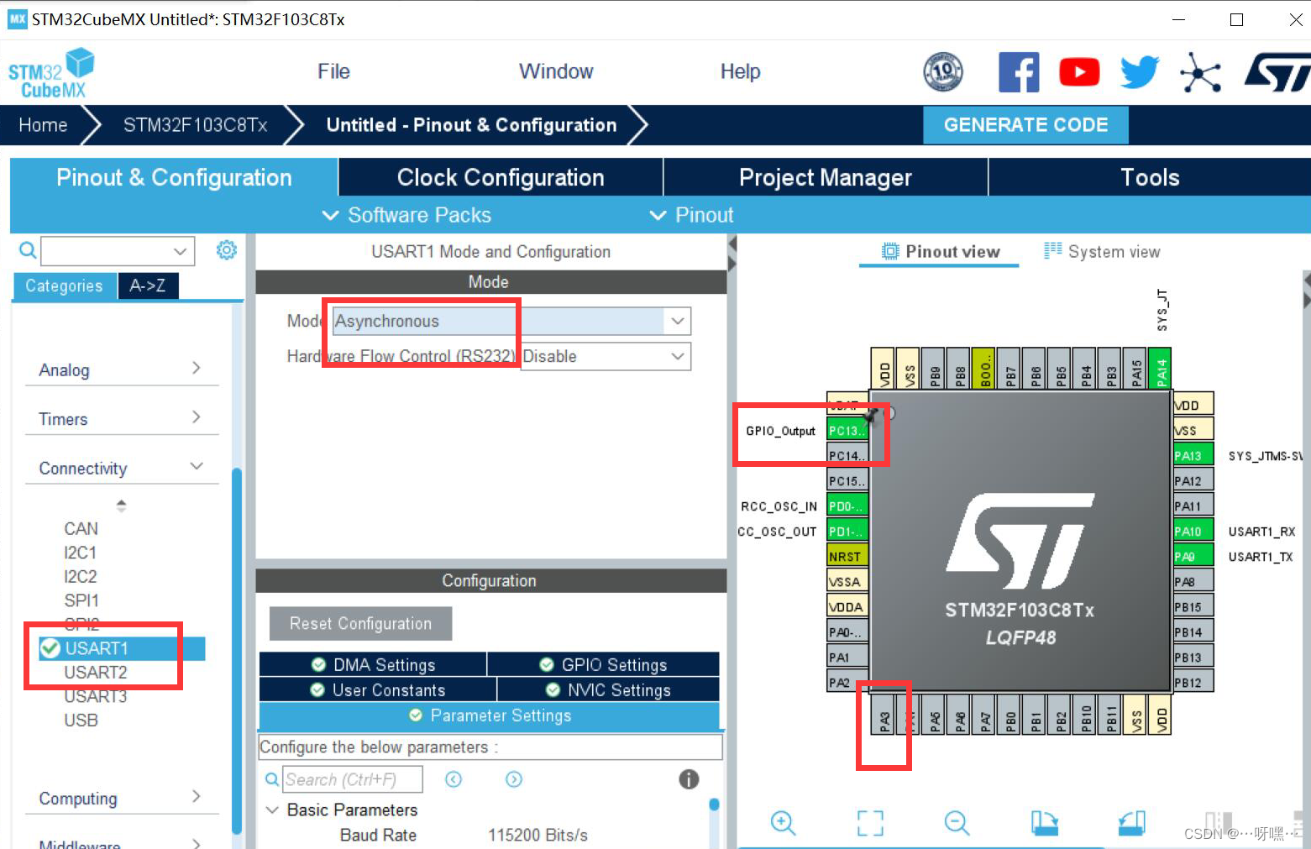Screen dimensions: 1311x849
Task: Select USART2 in Connectivity list
Action: (x=96, y=672)
